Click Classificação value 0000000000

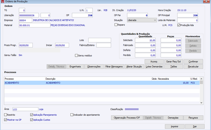132,109
